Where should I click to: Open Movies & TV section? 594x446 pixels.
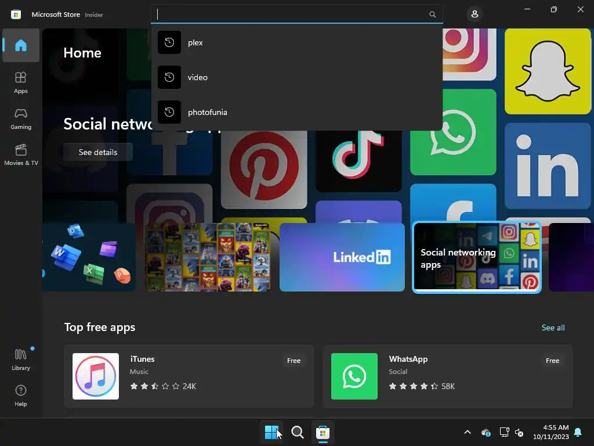pyautogui.click(x=21, y=154)
